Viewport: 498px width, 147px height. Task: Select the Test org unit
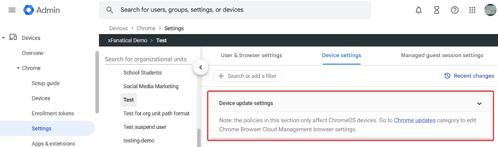click(129, 100)
